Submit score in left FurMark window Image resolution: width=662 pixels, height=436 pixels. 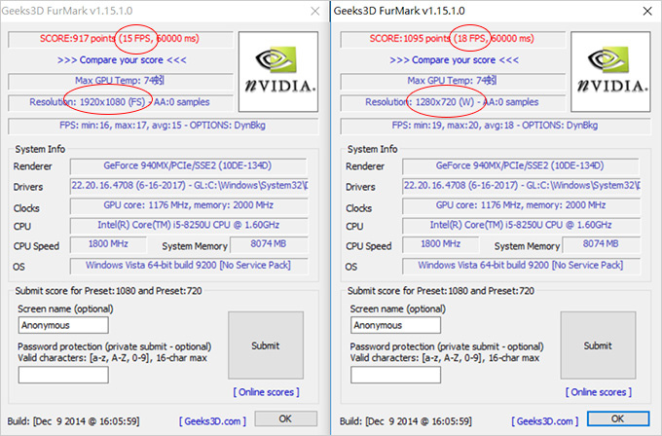266,345
